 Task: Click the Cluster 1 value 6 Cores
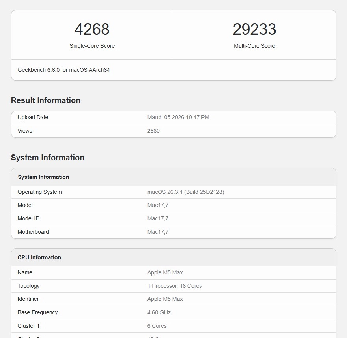[157, 326]
